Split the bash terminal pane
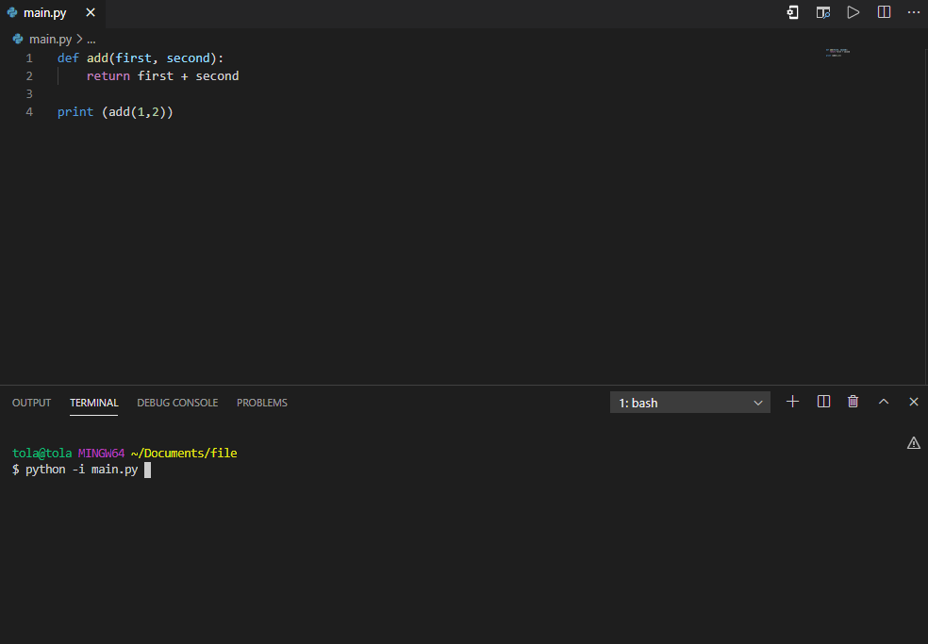Image resolution: width=928 pixels, height=644 pixels. pos(823,402)
